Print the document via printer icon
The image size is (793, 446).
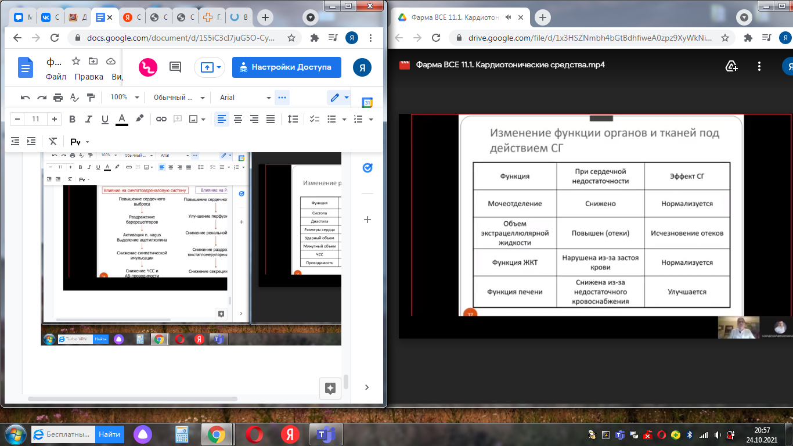click(58, 98)
